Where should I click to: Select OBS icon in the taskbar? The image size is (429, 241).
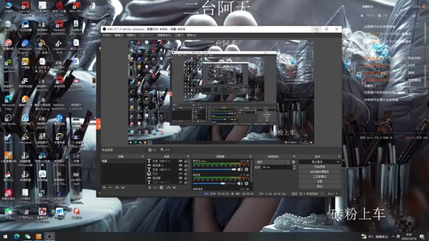(49, 236)
